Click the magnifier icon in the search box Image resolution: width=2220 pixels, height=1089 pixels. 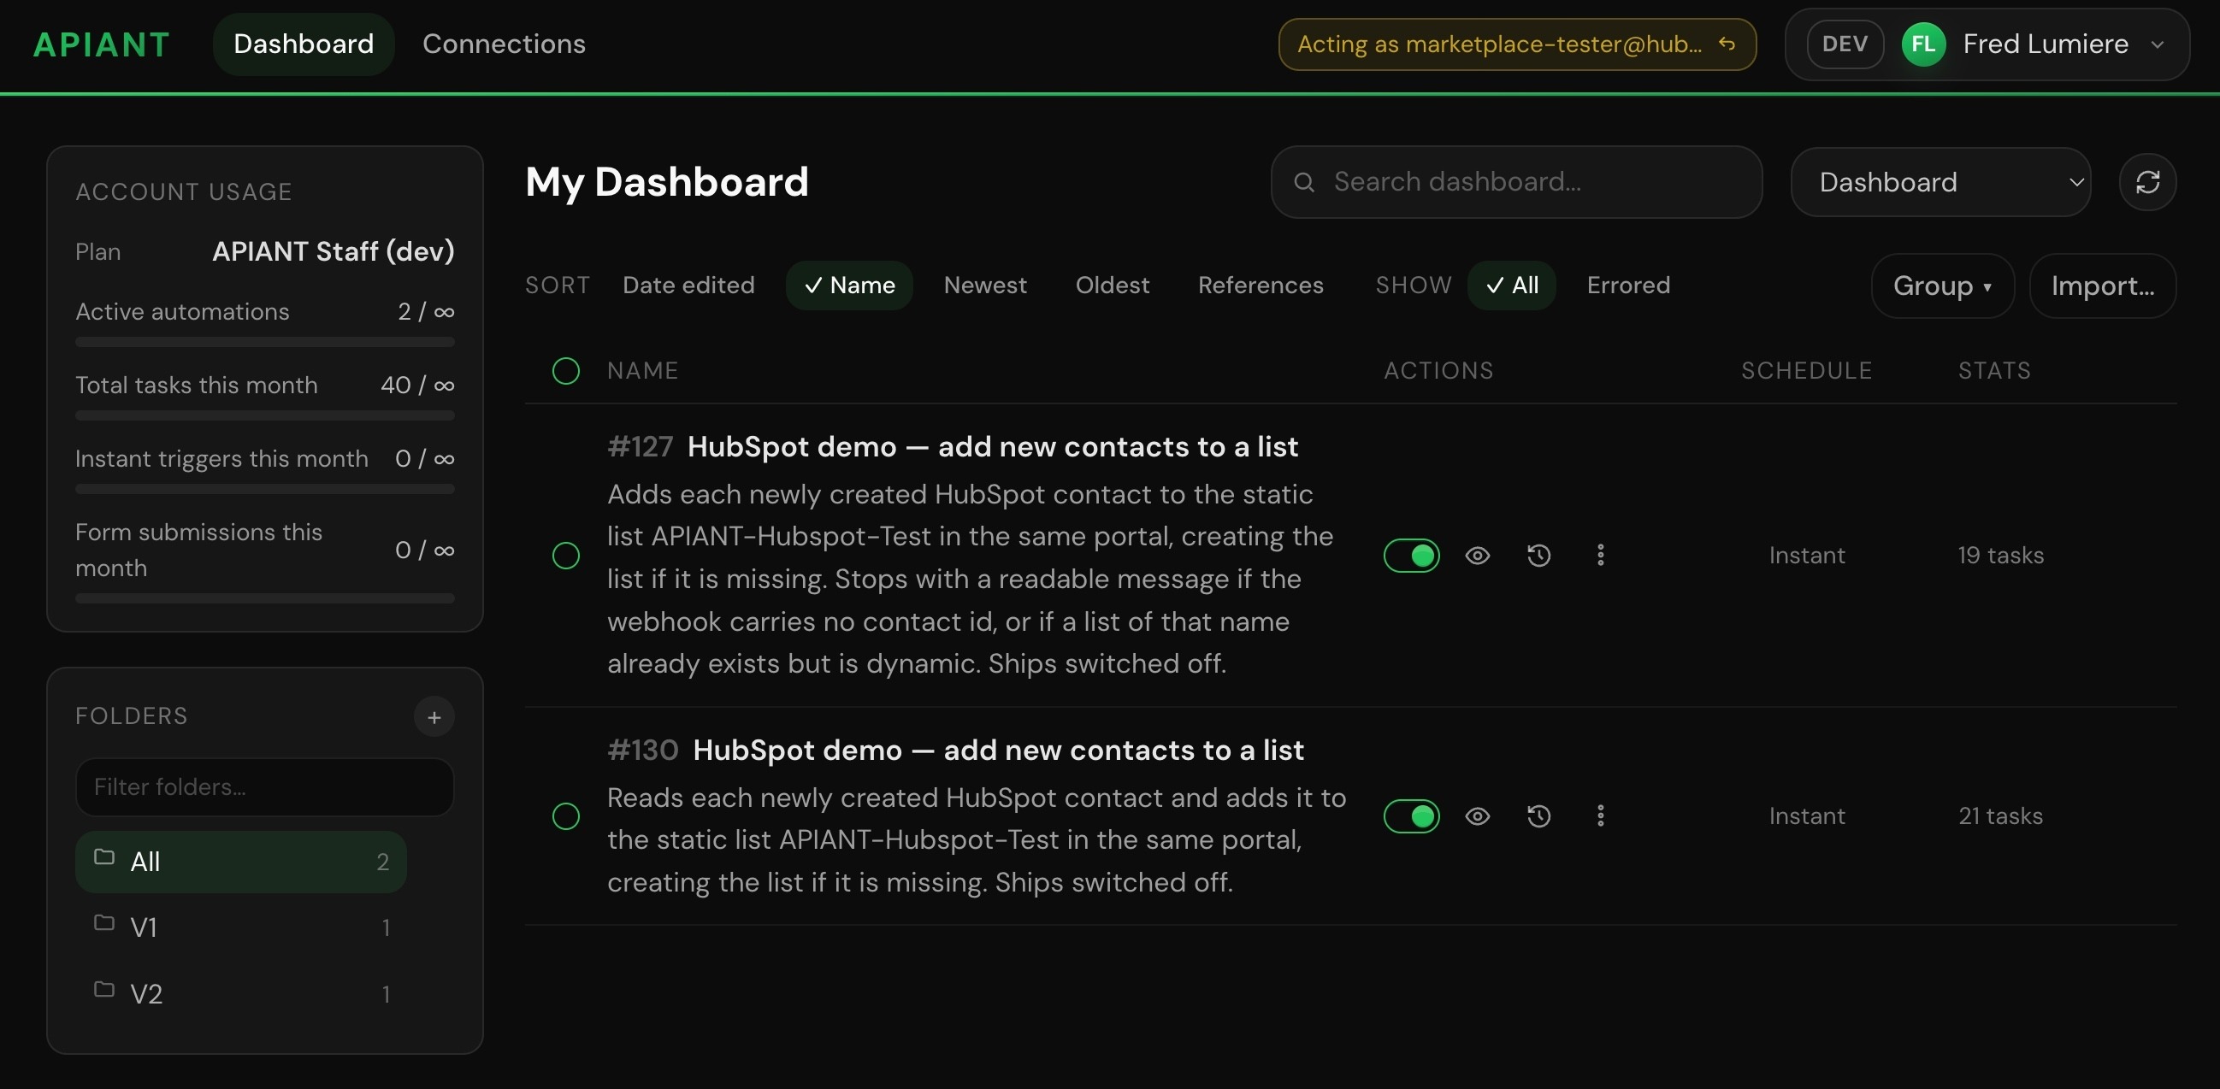[x=1304, y=182]
